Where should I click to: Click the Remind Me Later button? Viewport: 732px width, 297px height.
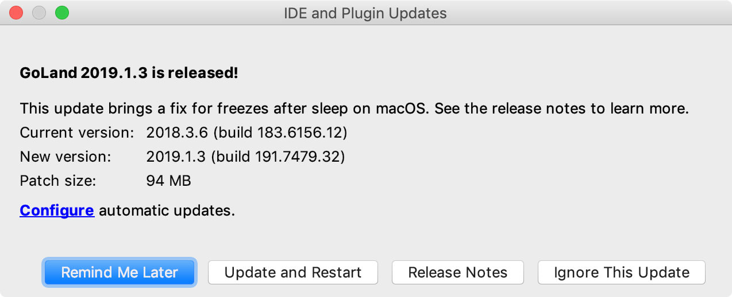click(x=120, y=272)
